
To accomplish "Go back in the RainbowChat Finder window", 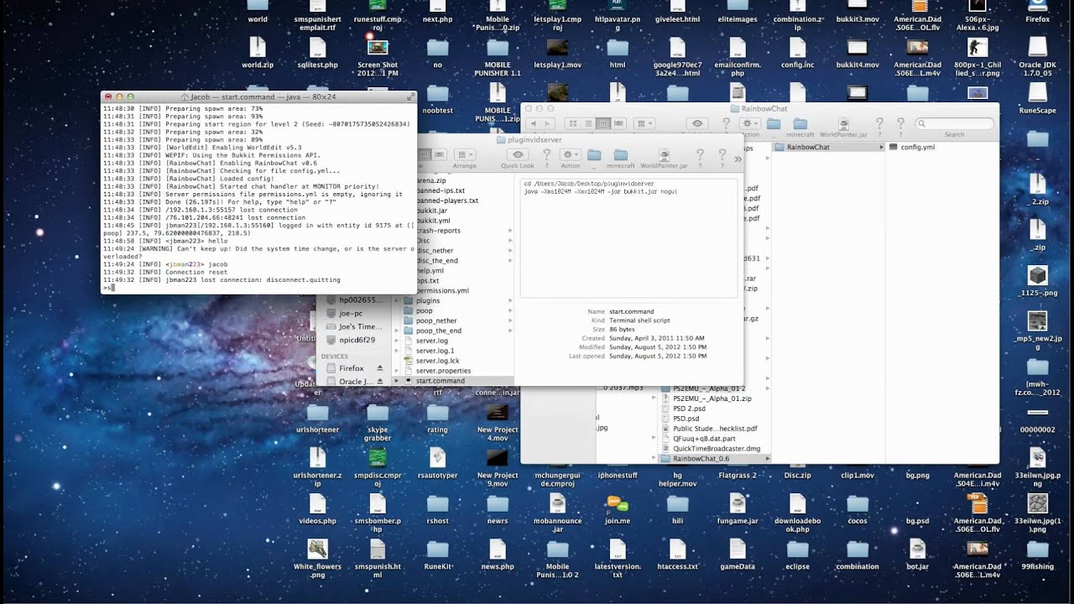I will [x=534, y=123].
